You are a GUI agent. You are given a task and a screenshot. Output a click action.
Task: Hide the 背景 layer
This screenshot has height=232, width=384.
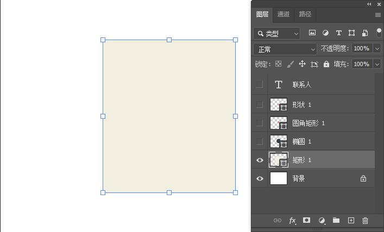(260, 178)
